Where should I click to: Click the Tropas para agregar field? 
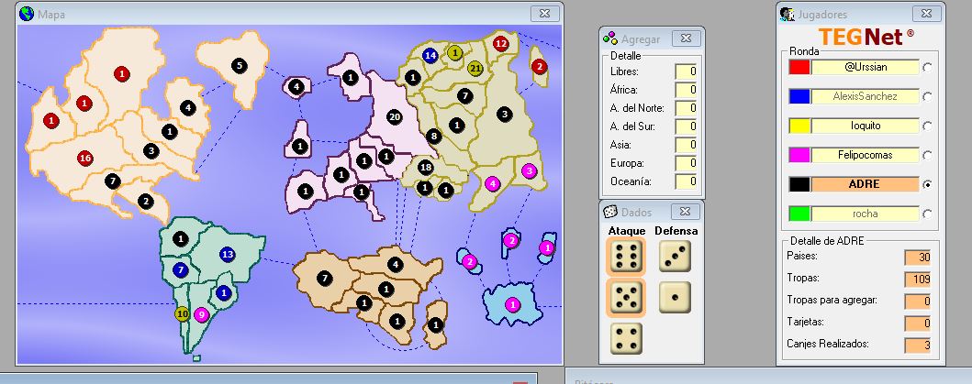(917, 301)
